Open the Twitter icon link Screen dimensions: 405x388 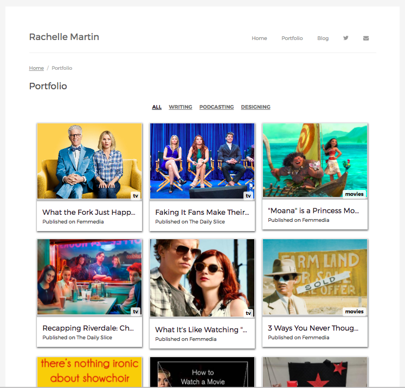345,38
